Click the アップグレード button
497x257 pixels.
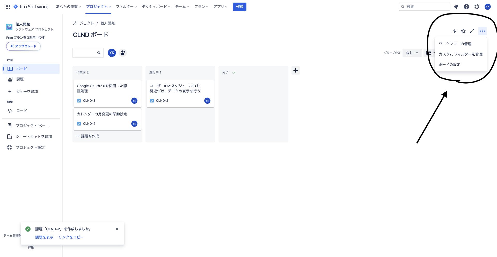[x=23, y=46]
